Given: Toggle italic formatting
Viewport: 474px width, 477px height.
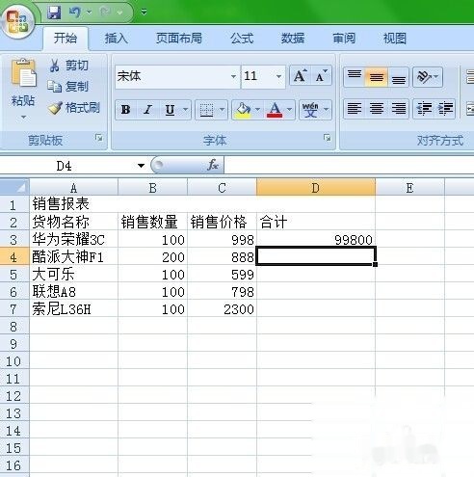Looking at the screenshot, I should pos(147,110).
